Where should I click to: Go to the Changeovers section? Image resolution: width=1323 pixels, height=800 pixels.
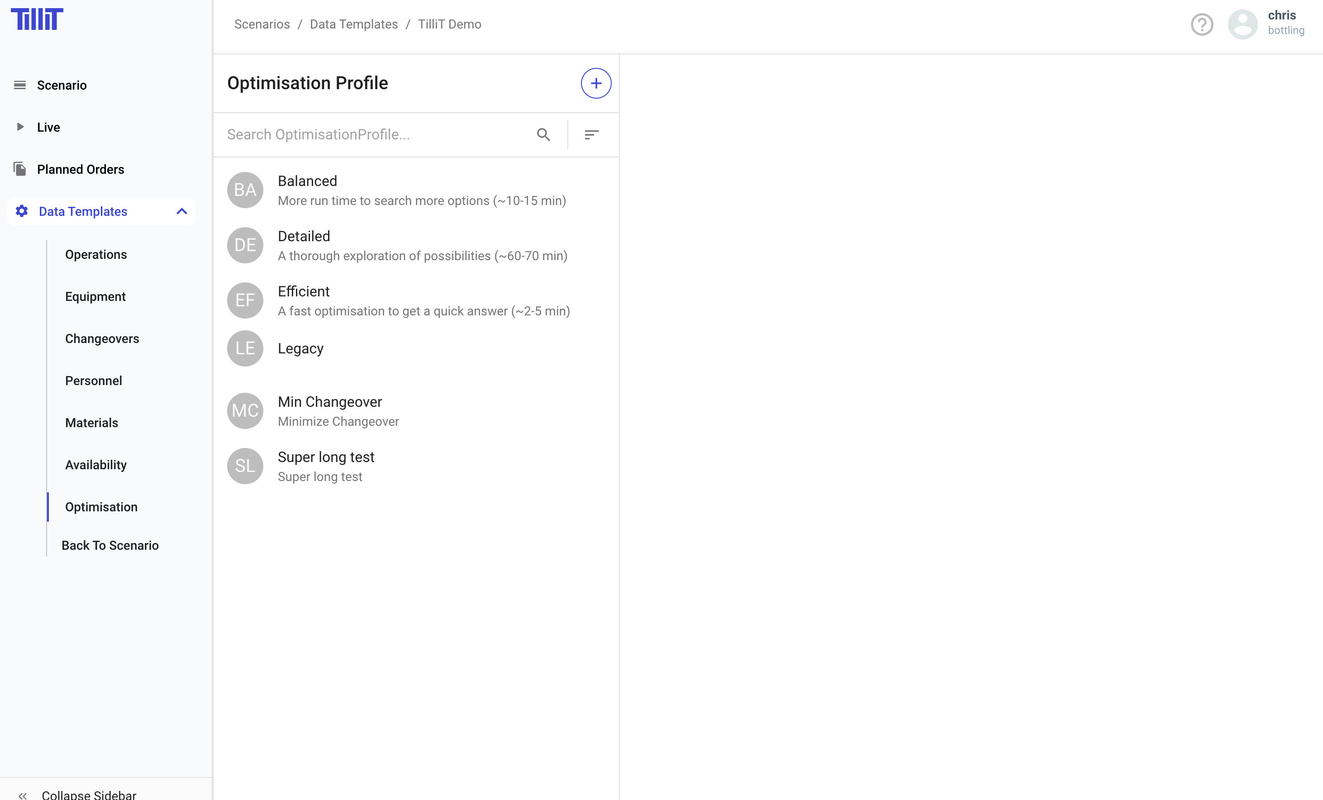click(102, 339)
